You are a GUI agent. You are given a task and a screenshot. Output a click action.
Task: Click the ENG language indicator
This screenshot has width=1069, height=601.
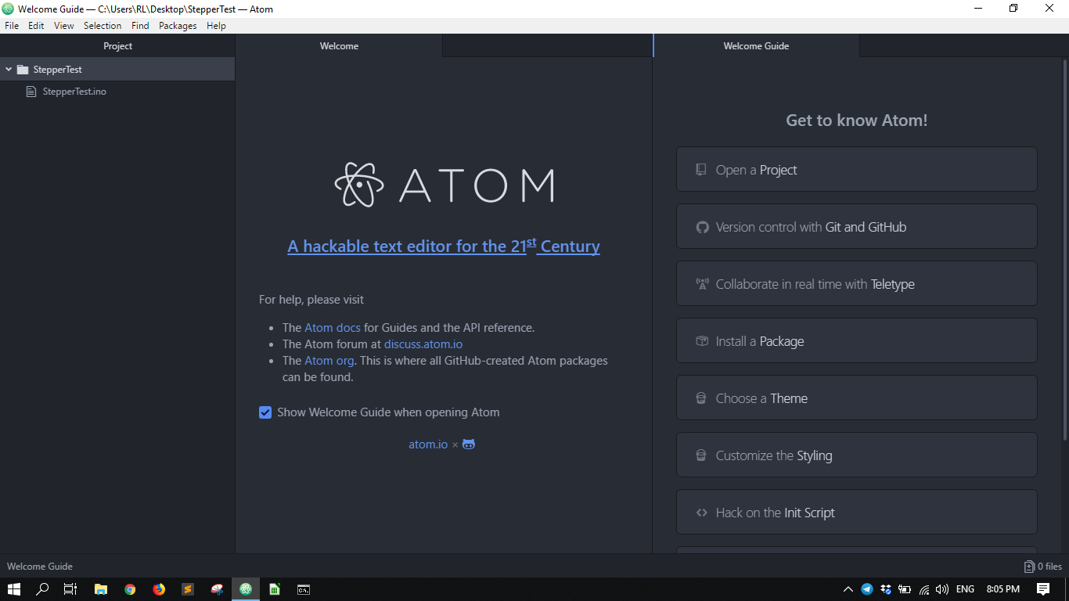(x=965, y=589)
